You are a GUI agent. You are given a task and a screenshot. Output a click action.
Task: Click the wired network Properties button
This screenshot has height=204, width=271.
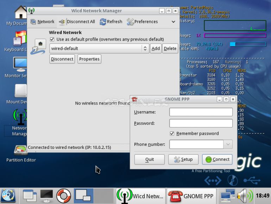[89, 59]
